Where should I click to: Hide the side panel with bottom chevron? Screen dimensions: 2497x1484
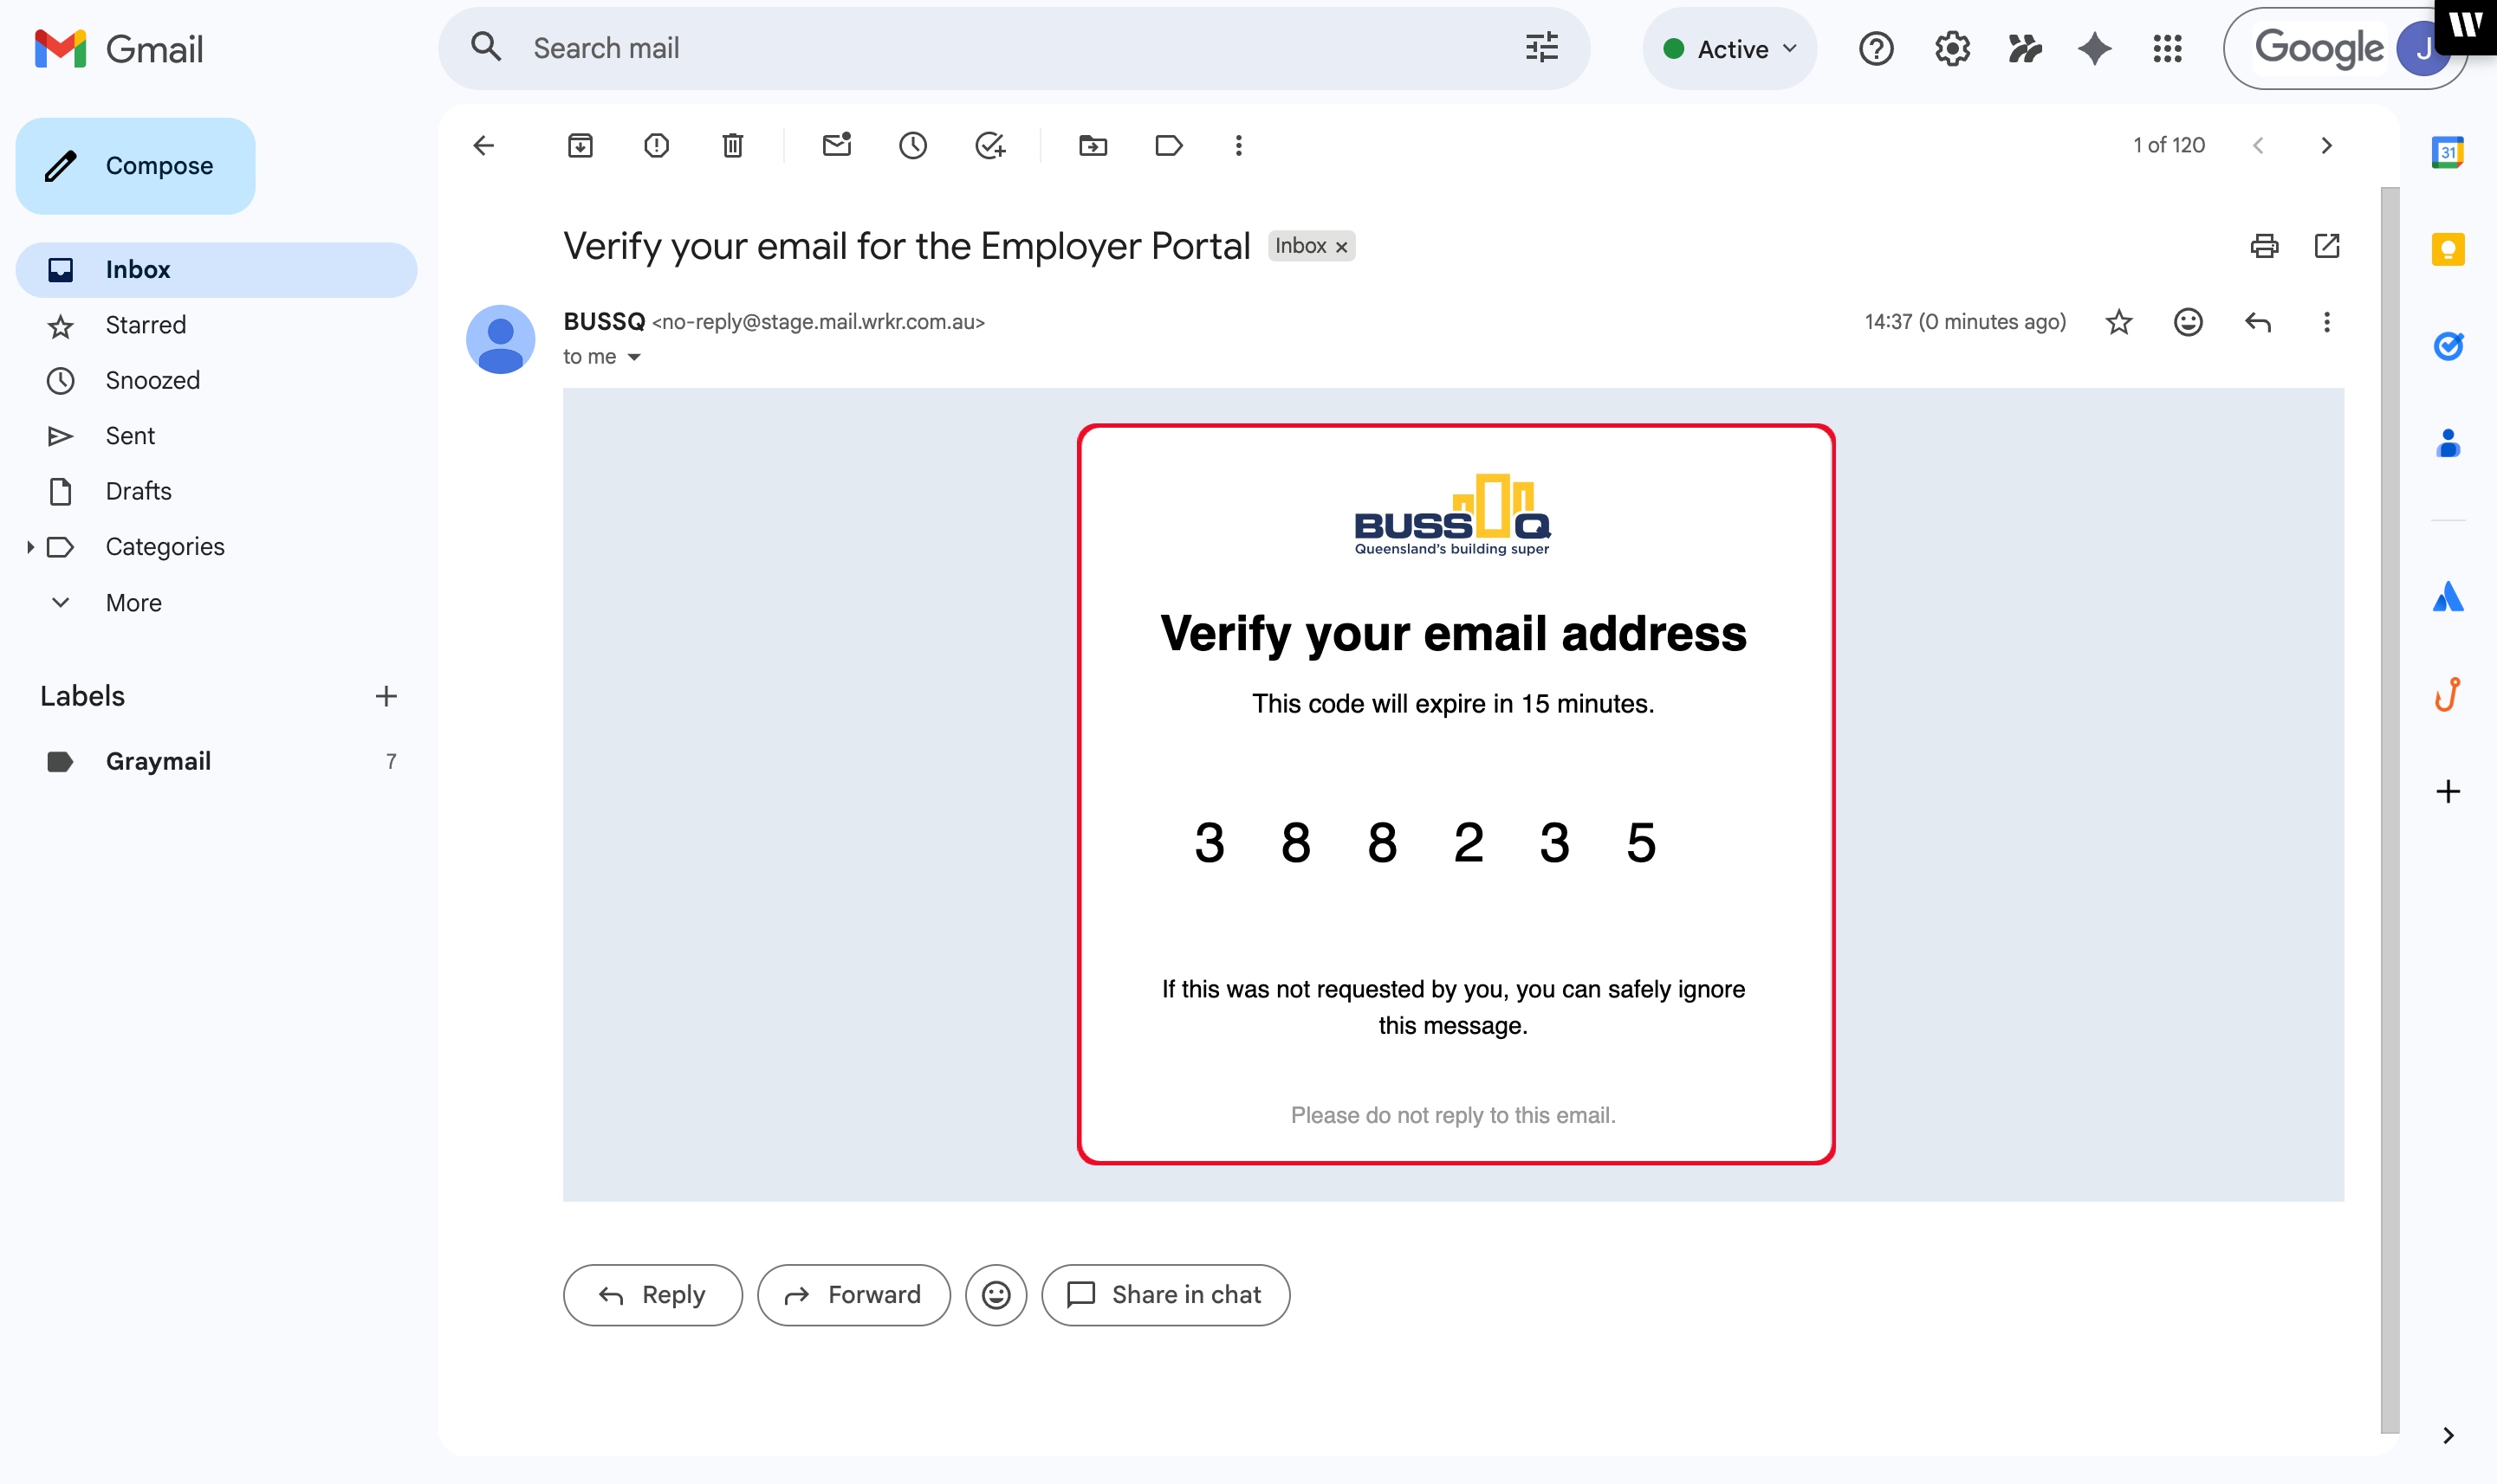point(2447,1435)
